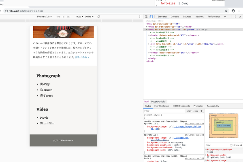Open the 森-Forest list link

(46, 96)
